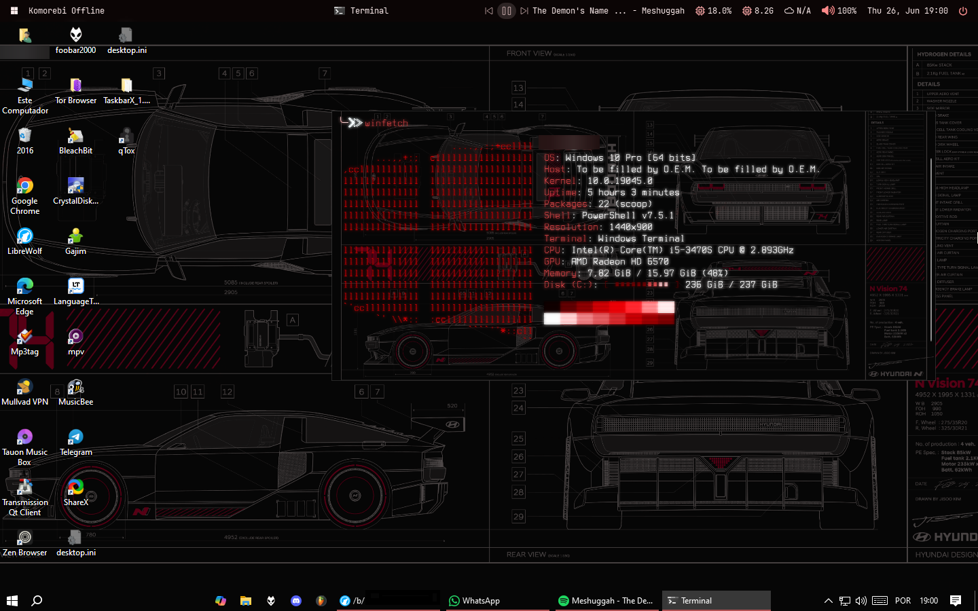978x611 pixels.
Task: Select the desktop.ini file beside foobar2000
Action: pos(126,40)
